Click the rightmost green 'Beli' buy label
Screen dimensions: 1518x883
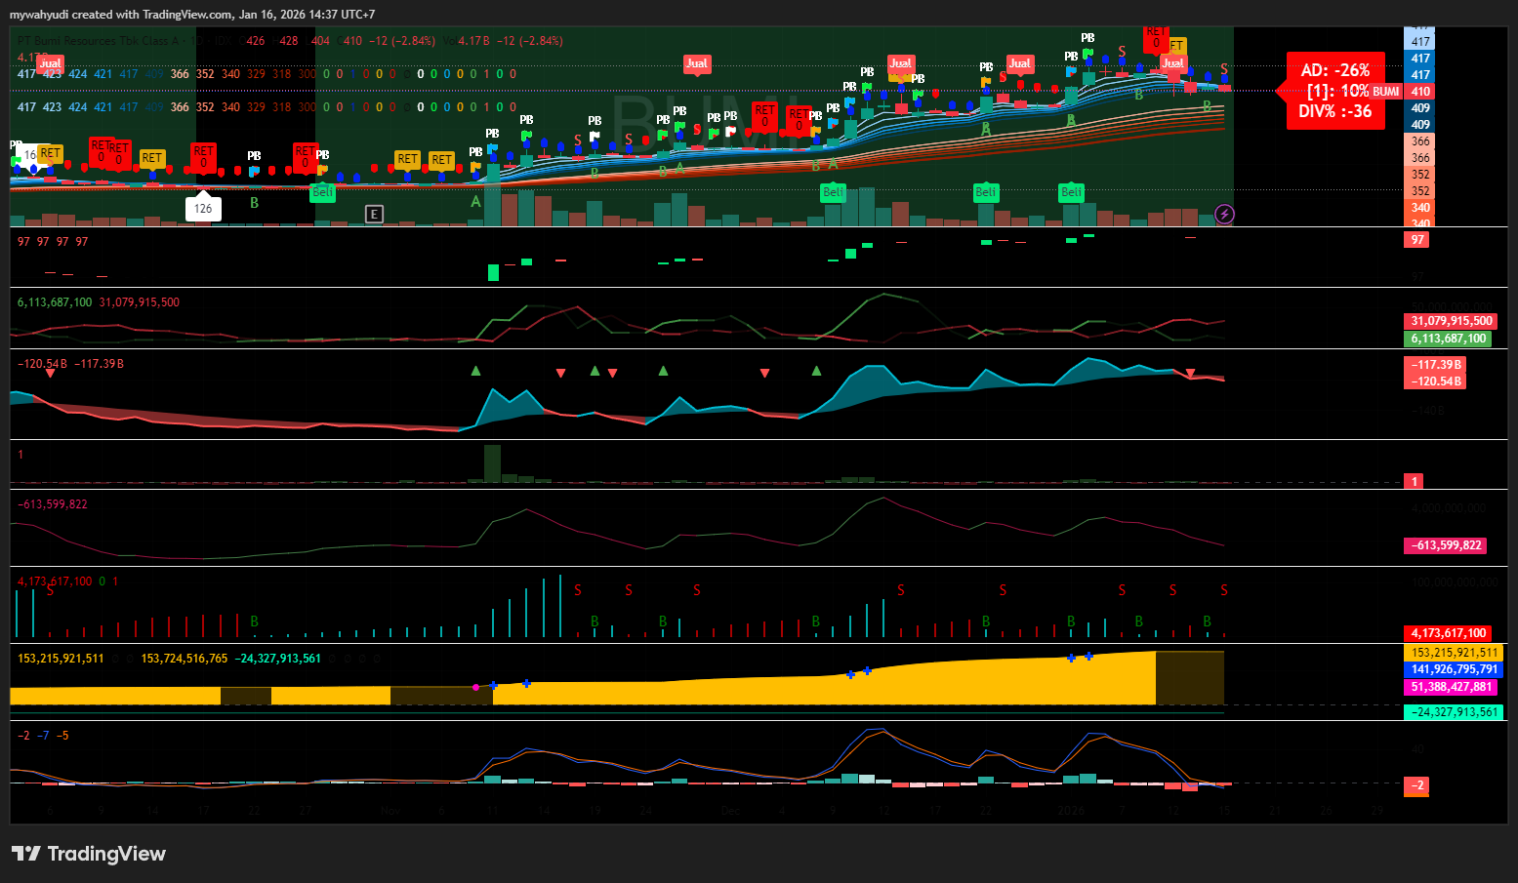click(x=1072, y=192)
